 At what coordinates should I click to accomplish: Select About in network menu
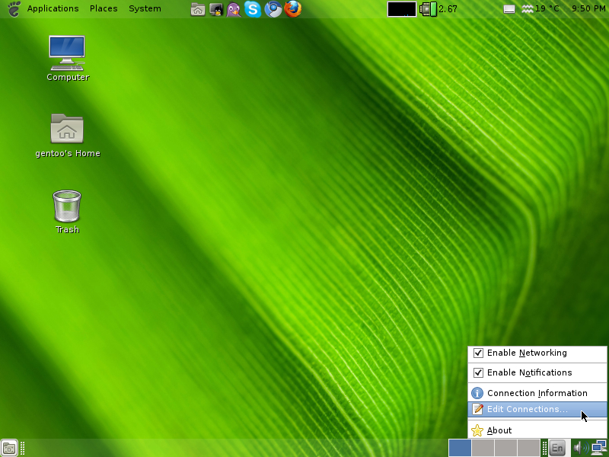coord(499,430)
